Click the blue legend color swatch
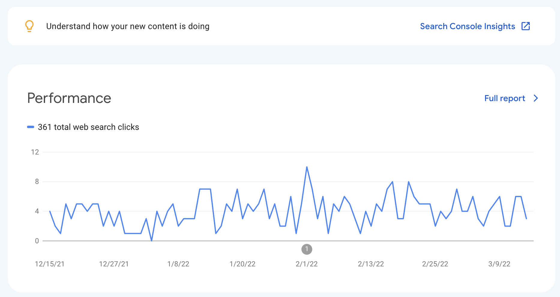The width and height of the screenshot is (560, 297). pyautogui.click(x=31, y=127)
